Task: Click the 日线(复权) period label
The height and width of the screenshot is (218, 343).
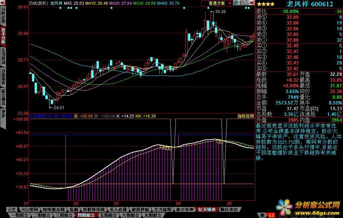Action: point(38,3)
